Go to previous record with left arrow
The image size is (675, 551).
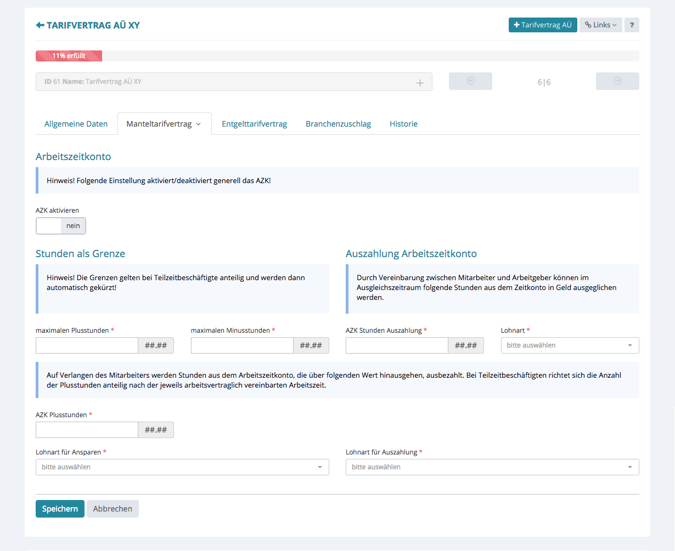[x=470, y=81]
